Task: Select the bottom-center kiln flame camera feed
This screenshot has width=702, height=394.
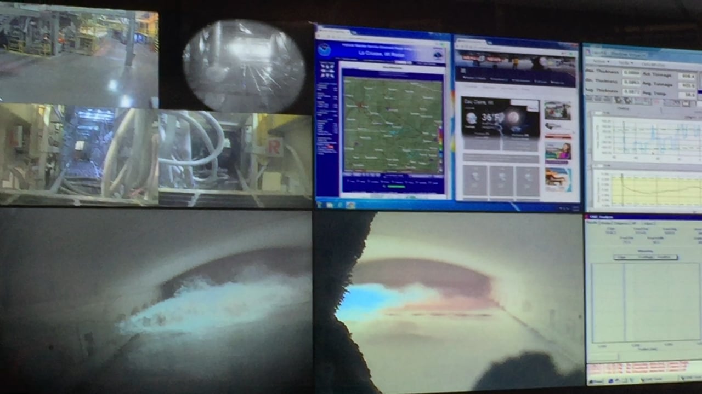Action: coord(449,302)
